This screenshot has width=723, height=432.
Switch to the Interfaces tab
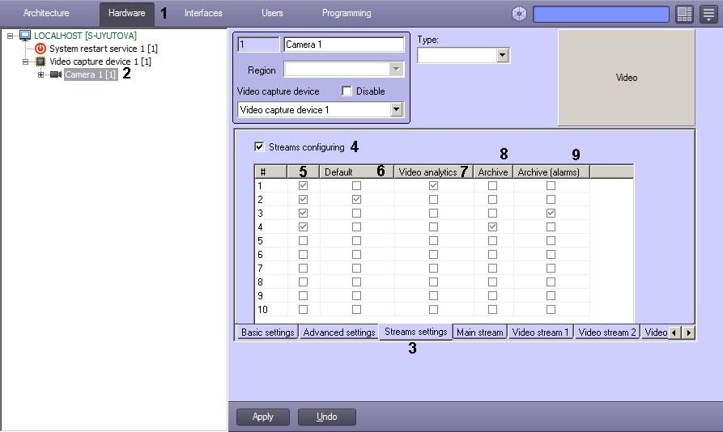[x=203, y=13]
